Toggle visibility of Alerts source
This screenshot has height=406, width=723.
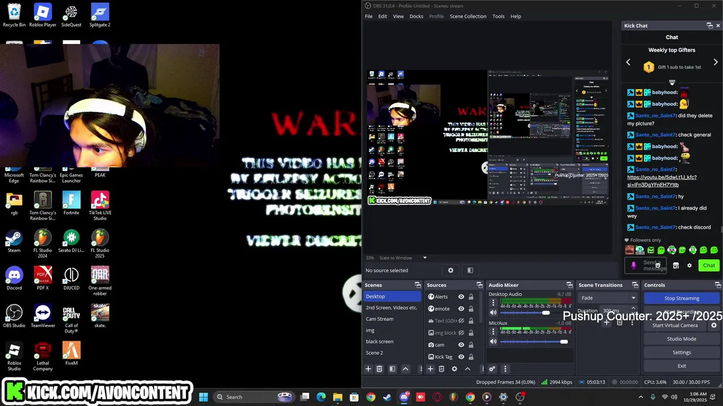click(x=461, y=297)
